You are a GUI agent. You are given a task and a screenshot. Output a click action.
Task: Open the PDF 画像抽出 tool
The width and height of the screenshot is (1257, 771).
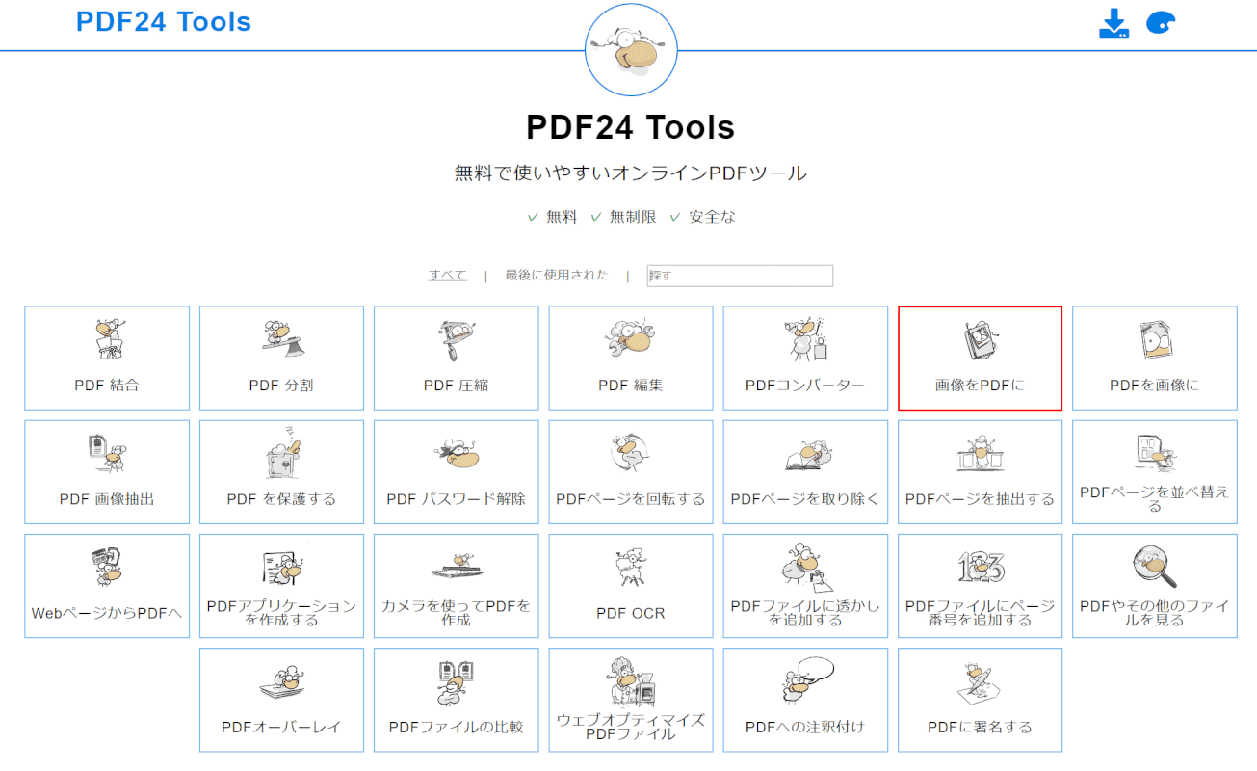[x=107, y=472]
